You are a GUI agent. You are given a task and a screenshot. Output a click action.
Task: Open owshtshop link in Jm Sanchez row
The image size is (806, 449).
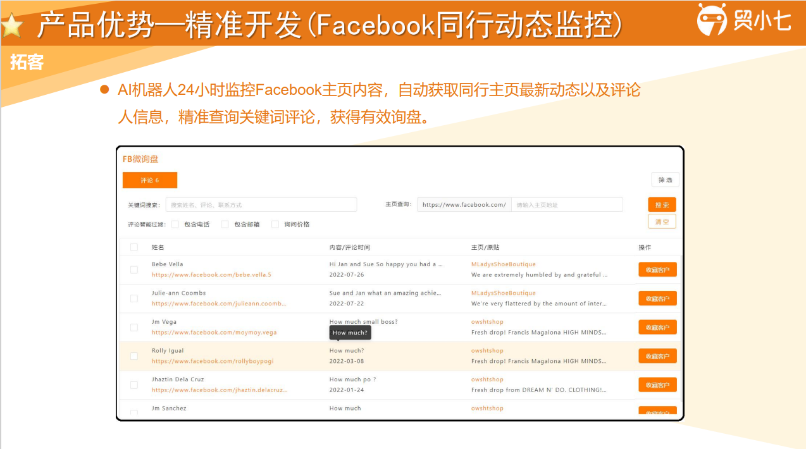point(487,409)
